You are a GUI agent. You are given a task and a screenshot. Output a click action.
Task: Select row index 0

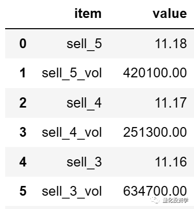[23, 44]
